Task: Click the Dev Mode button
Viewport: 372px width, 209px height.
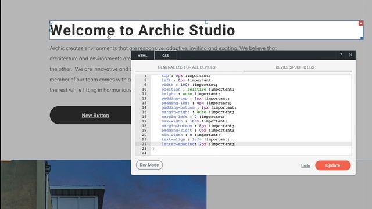Action: point(149,165)
